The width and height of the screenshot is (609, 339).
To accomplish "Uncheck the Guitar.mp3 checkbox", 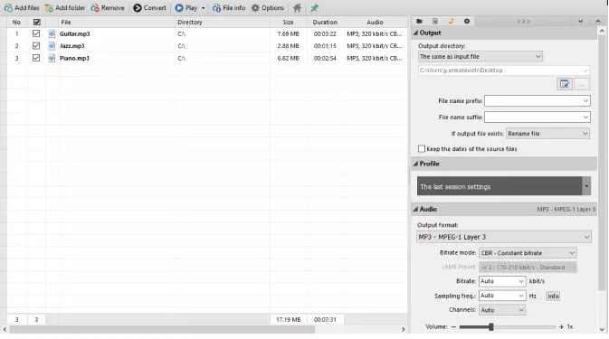I will pos(36,33).
